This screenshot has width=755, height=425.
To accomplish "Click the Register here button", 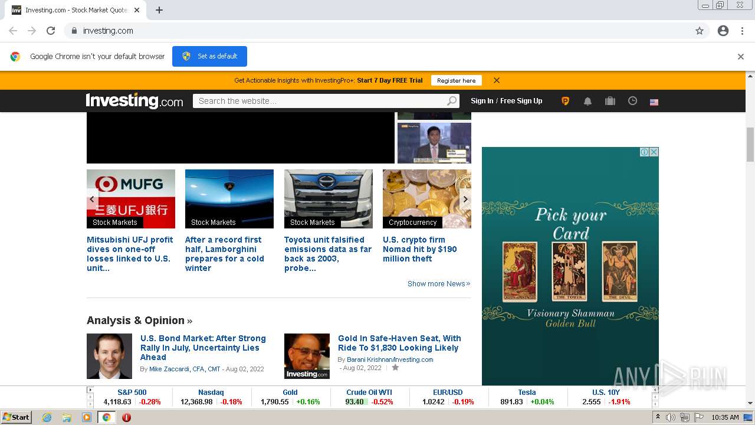I will point(456,80).
